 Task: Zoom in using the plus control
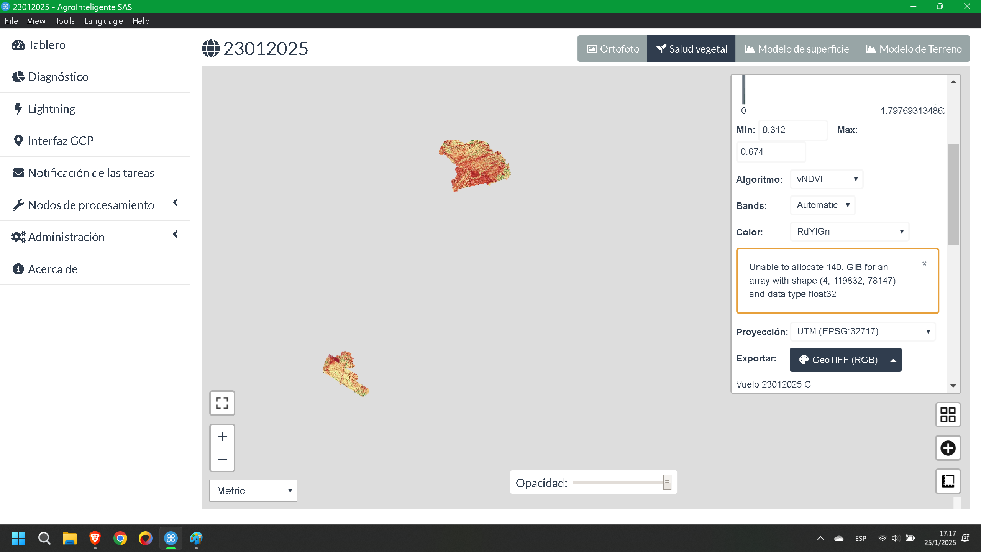(x=222, y=437)
